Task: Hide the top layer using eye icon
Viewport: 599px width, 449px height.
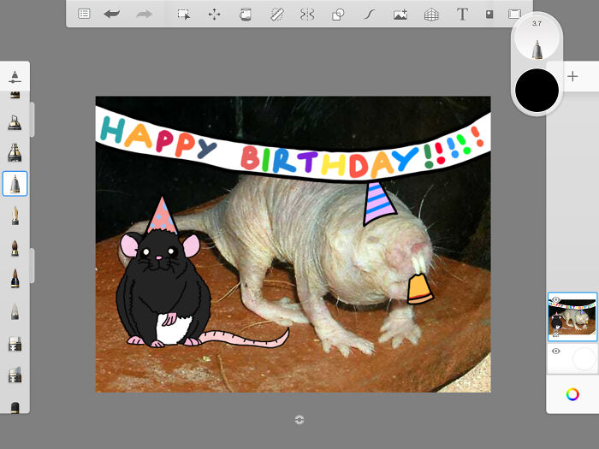Action: (555, 300)
